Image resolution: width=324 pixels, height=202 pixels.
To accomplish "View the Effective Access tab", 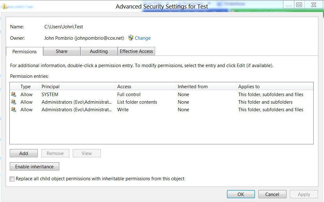I will coord(136,51).
